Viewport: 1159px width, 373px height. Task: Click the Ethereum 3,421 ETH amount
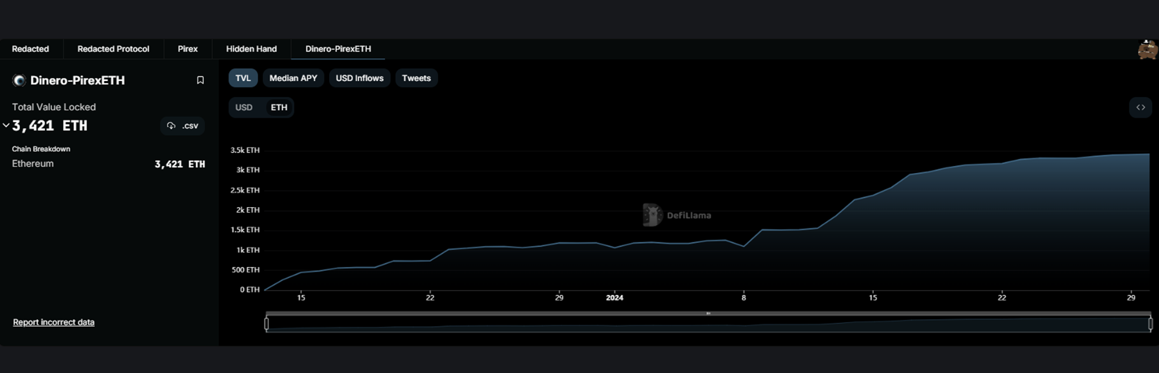pos(180,164)
